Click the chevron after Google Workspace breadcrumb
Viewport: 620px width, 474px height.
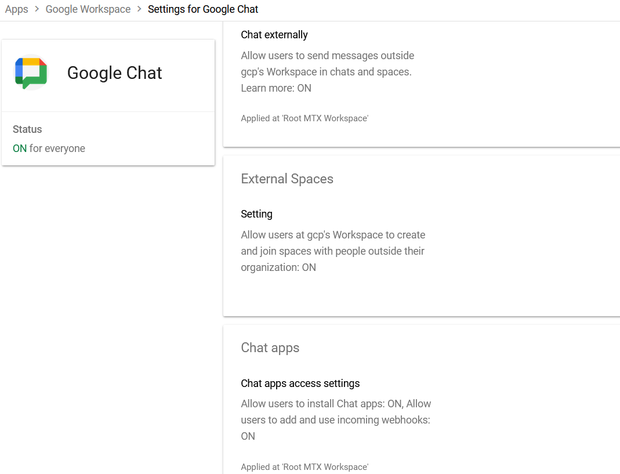pos(139,9)
